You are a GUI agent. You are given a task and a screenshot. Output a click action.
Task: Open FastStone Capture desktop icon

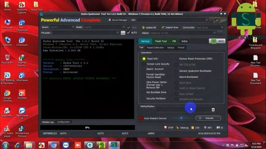22,7
